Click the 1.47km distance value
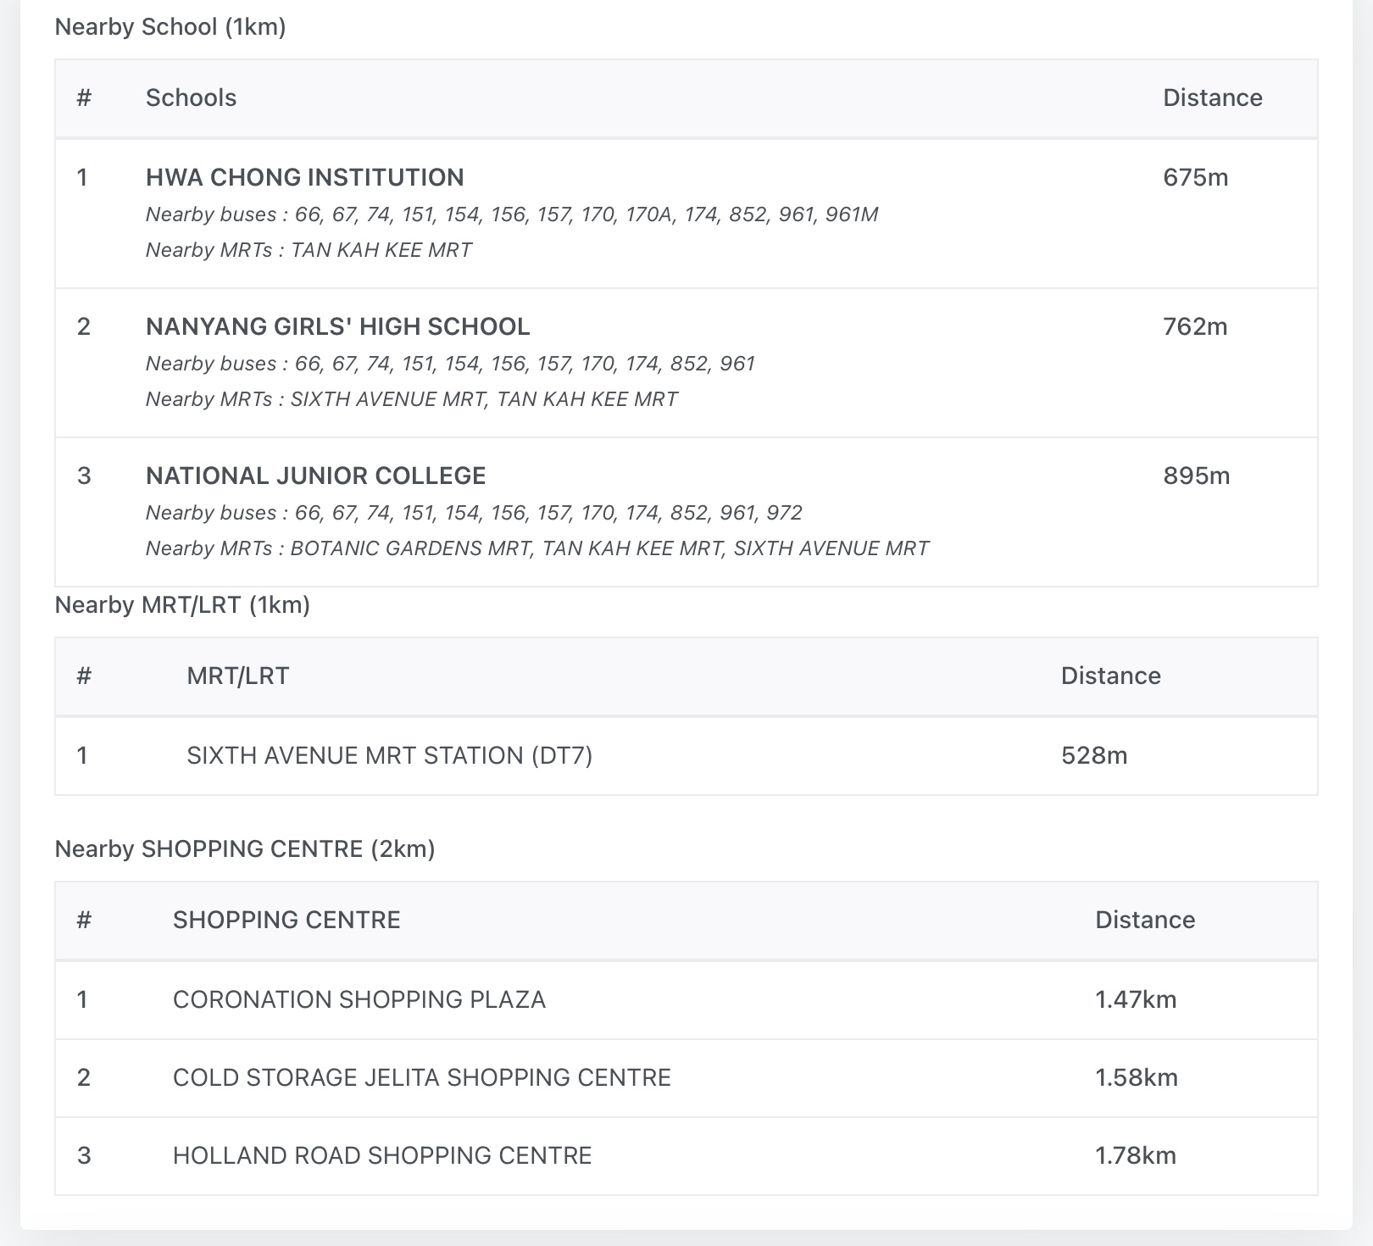The image size is (1373, 1246). click(1136, 999)
